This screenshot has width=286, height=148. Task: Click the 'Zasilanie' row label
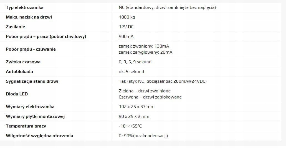click(x=16, y=27)
